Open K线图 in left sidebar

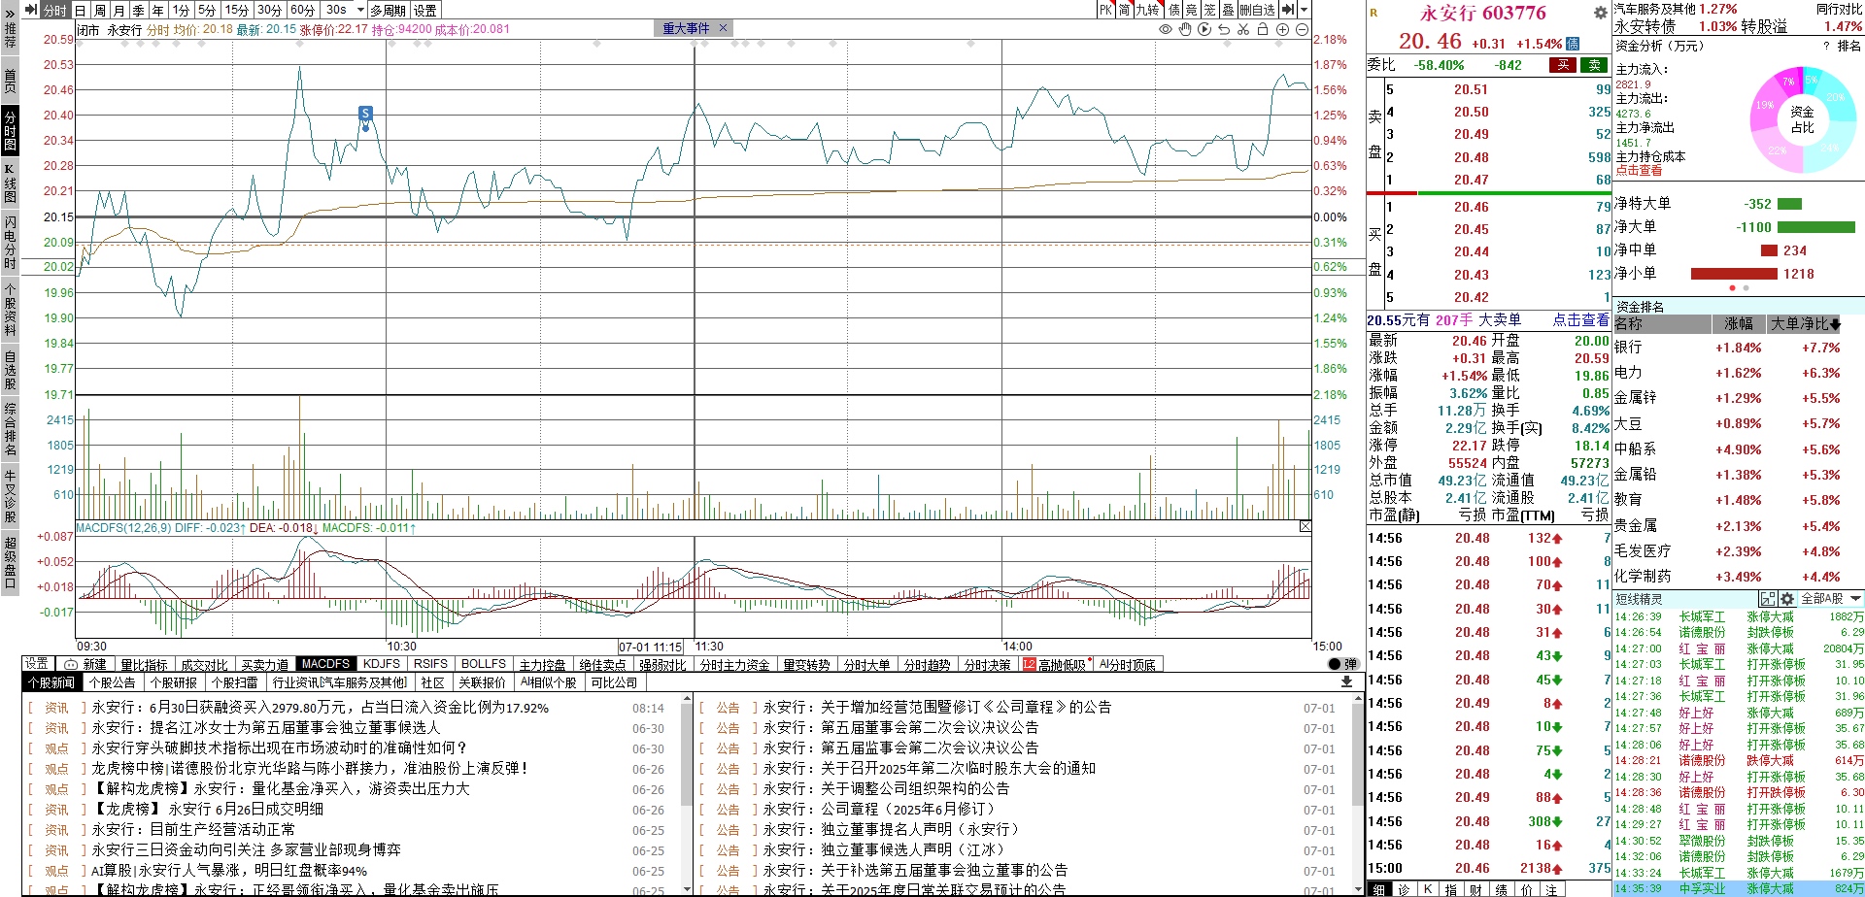(10, 183)
